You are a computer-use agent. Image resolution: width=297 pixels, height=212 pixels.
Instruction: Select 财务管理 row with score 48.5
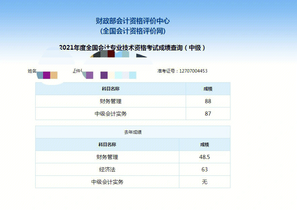click(133, 157)
